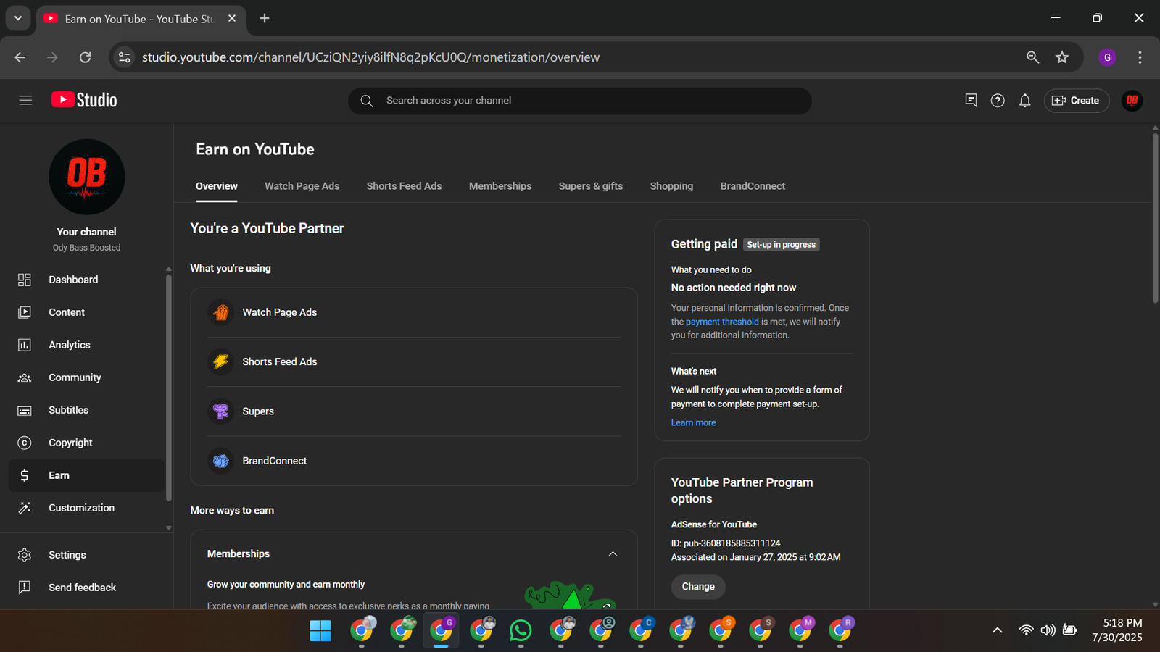Click Send feedback in the sidebar
Screen dimensions: 1160x652
(87, 588)
